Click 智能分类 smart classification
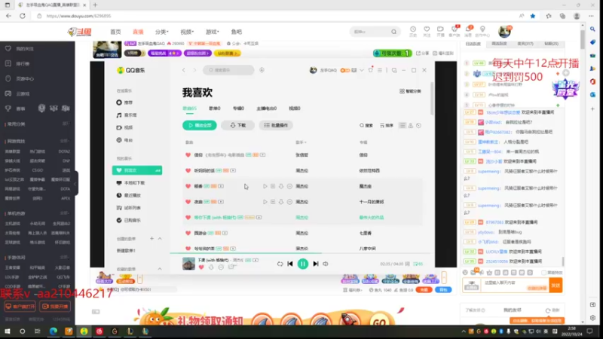Image resolution: width=603 pixels, height=339 pixels. tap(410, 91)
